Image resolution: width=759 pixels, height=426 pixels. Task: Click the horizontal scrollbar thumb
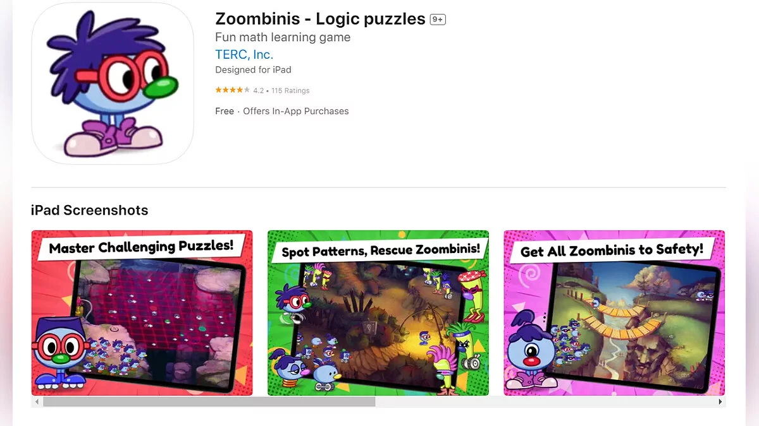tap(209, 401)
